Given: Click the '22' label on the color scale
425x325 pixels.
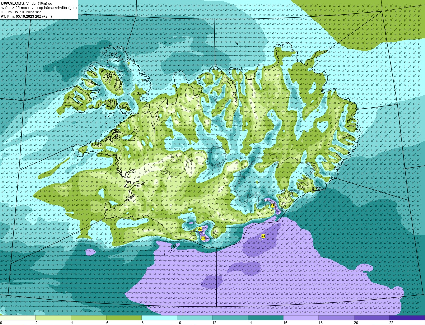Looking at the screenshot, I should coord(391,323).
